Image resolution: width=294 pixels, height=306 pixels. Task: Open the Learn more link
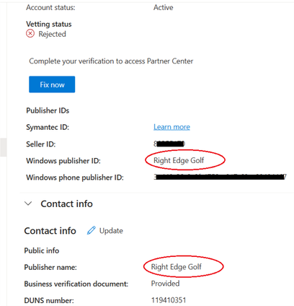(x=171, y=127)
